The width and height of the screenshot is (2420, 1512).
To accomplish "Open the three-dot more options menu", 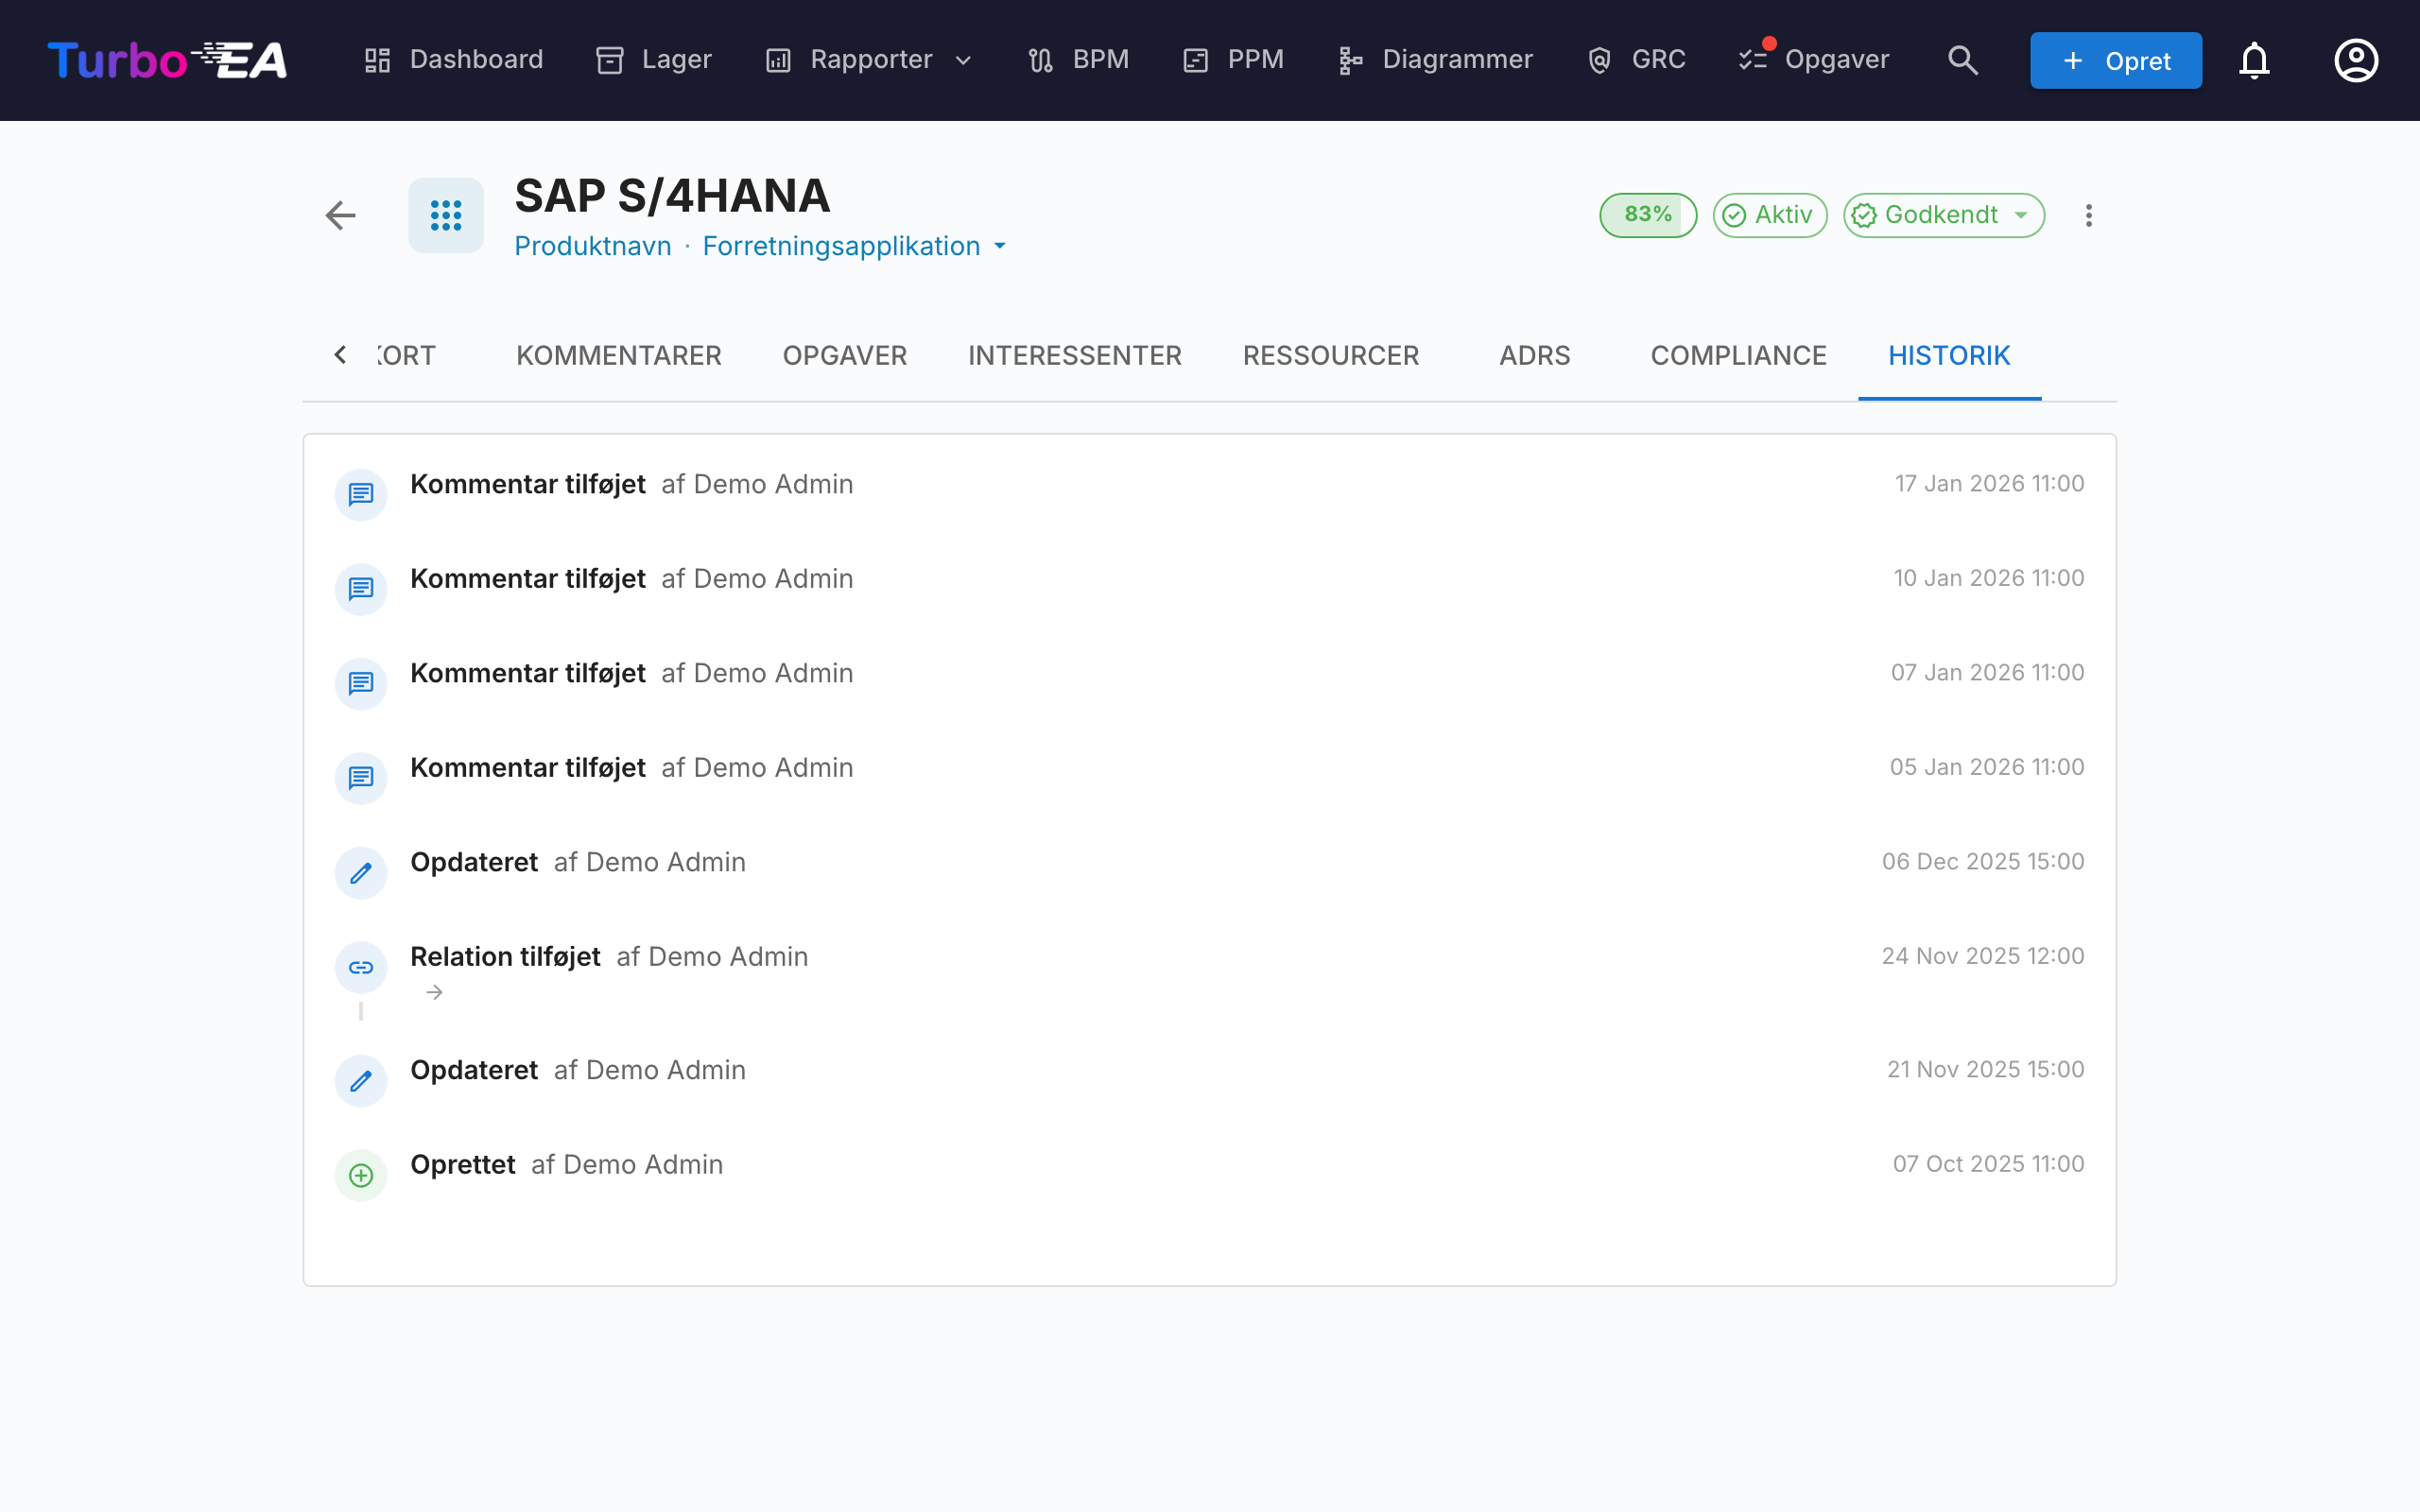I will coord(2089,215).
